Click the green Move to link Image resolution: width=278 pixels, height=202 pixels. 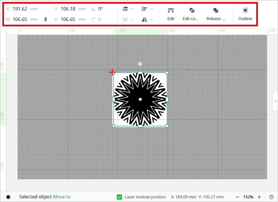[x=62, y=197]
